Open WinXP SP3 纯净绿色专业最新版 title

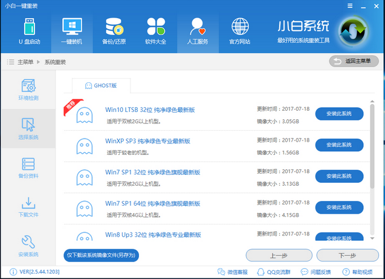coord(148,141)
